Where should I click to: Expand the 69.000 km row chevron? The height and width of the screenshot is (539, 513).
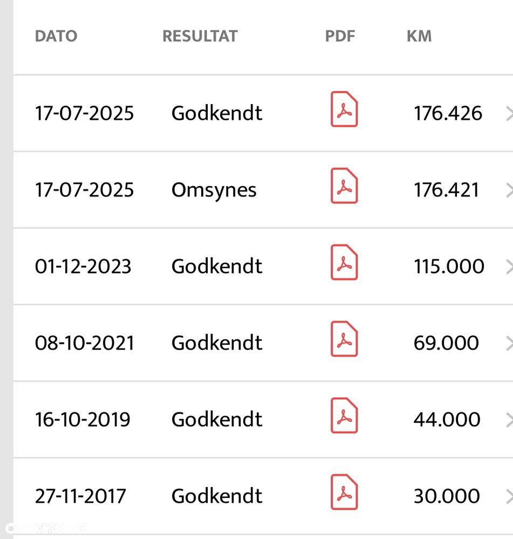tap(509, 343)
